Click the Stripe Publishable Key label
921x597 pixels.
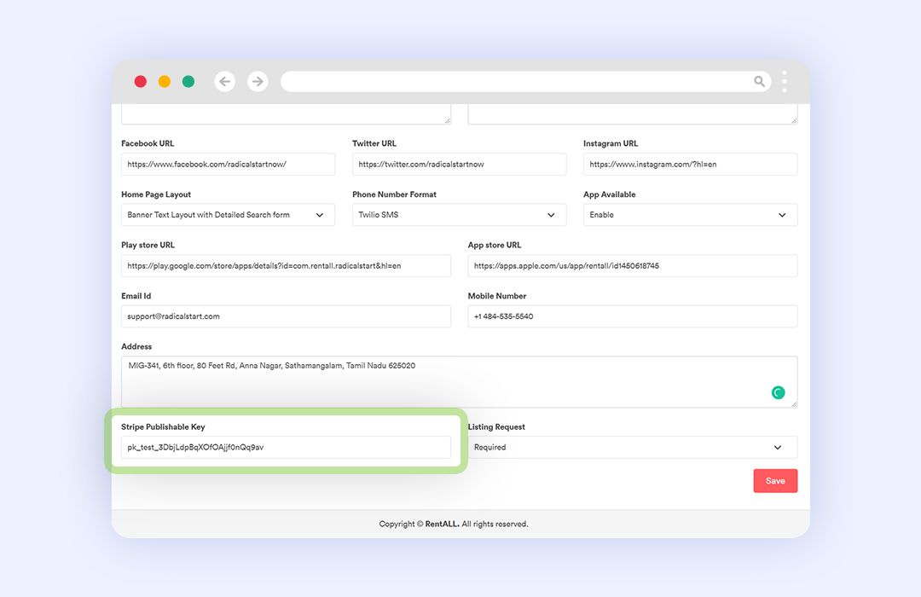coord(163,427)
